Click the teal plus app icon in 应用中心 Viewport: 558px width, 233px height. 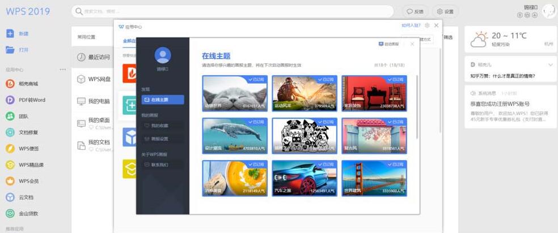(129, 105)
